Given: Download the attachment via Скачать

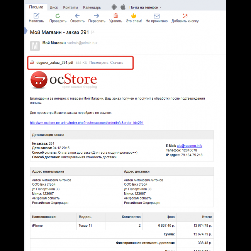Looking at the screenshot, I should click(117, 63).
